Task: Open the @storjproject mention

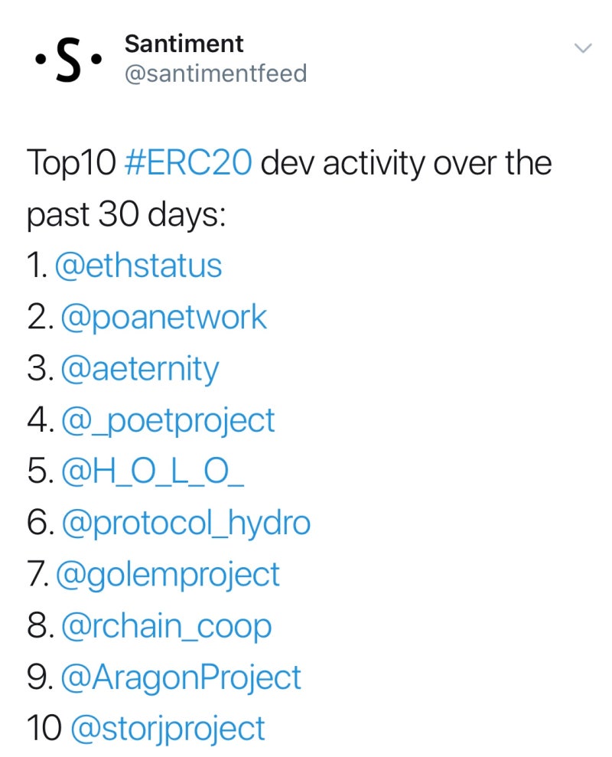Action: click(x=168, y=729)
